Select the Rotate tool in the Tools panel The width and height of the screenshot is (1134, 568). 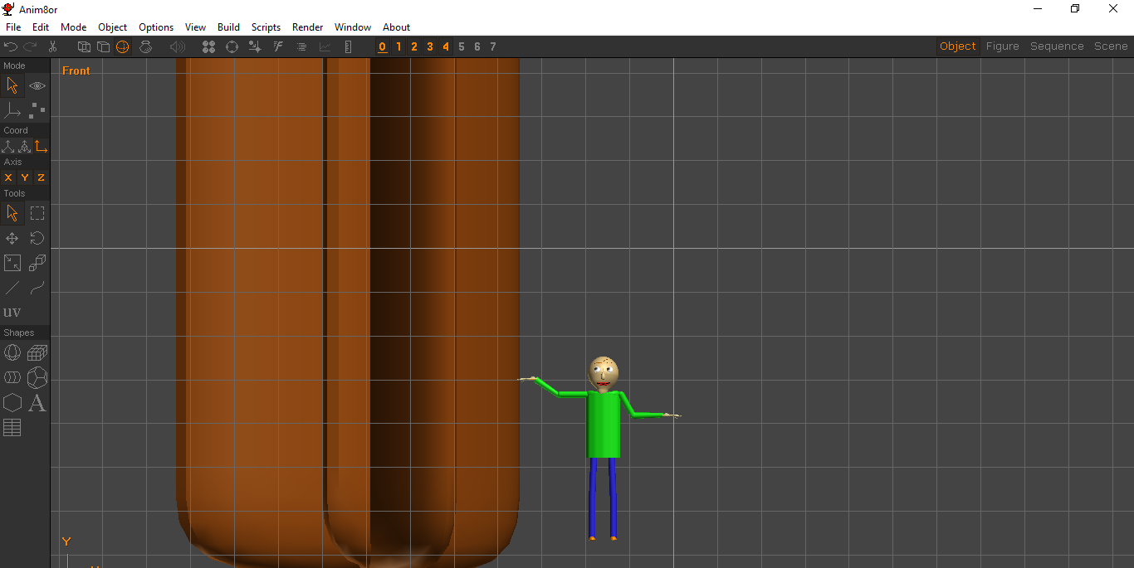[37, 238]
